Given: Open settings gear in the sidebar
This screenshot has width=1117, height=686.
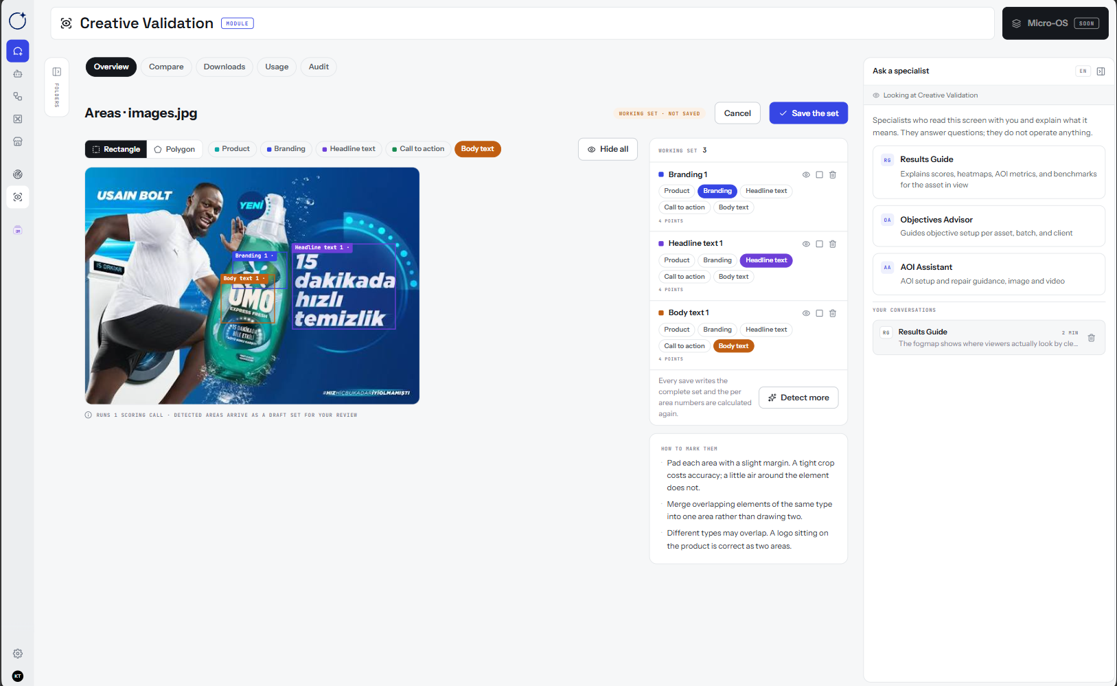Looking at the screenshot, I should coord(18,654).
